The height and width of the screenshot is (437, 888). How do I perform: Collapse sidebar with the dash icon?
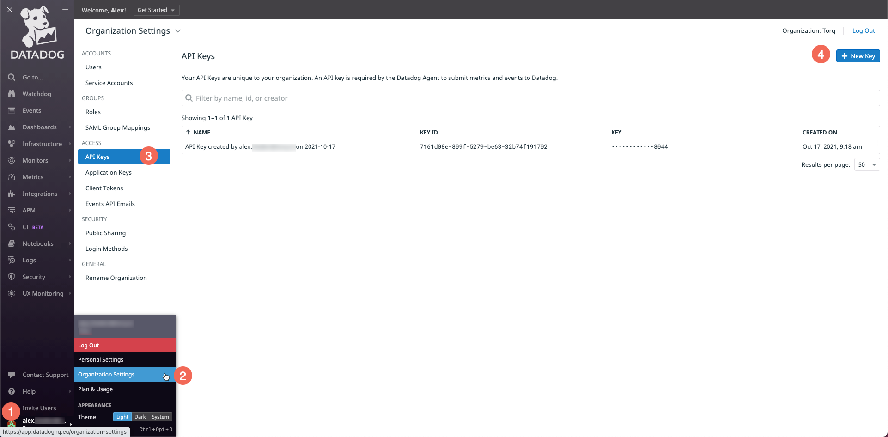(65, 10)
